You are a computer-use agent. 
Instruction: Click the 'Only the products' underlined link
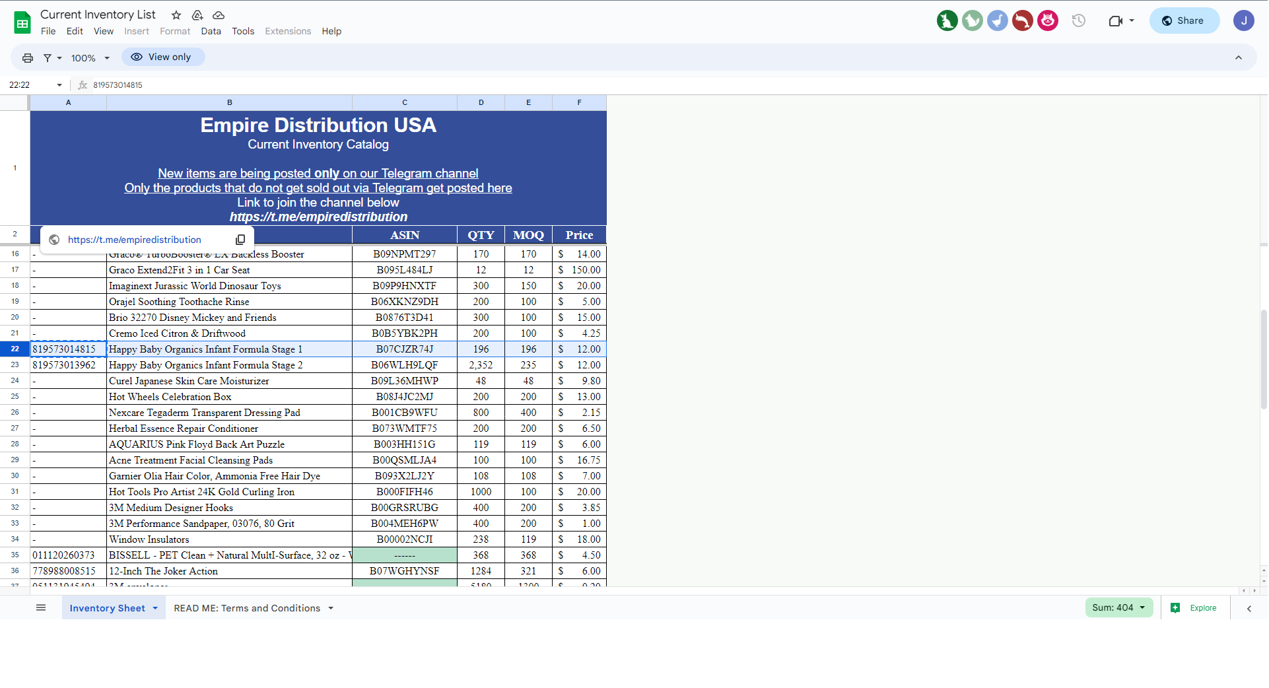tap(318, 188)
